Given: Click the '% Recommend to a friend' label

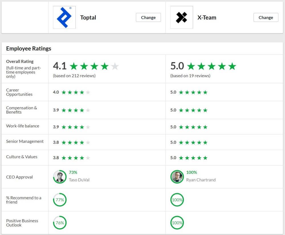Looking at the screenshot, I should click(x=24, y=200).
